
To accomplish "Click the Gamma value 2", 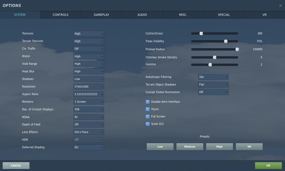I will point(261,64).
